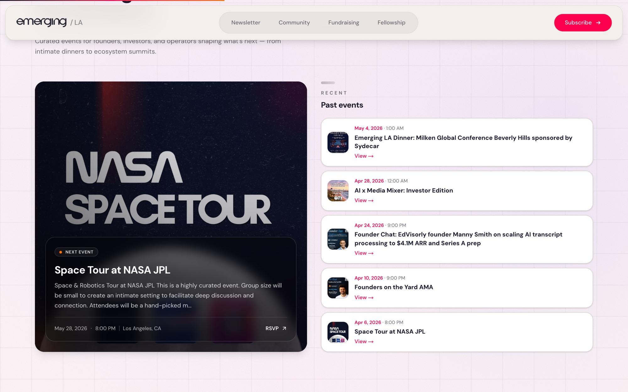Click the Space & Robotics Tour description text
The image size is (628, 392).
tap(168, 295)
